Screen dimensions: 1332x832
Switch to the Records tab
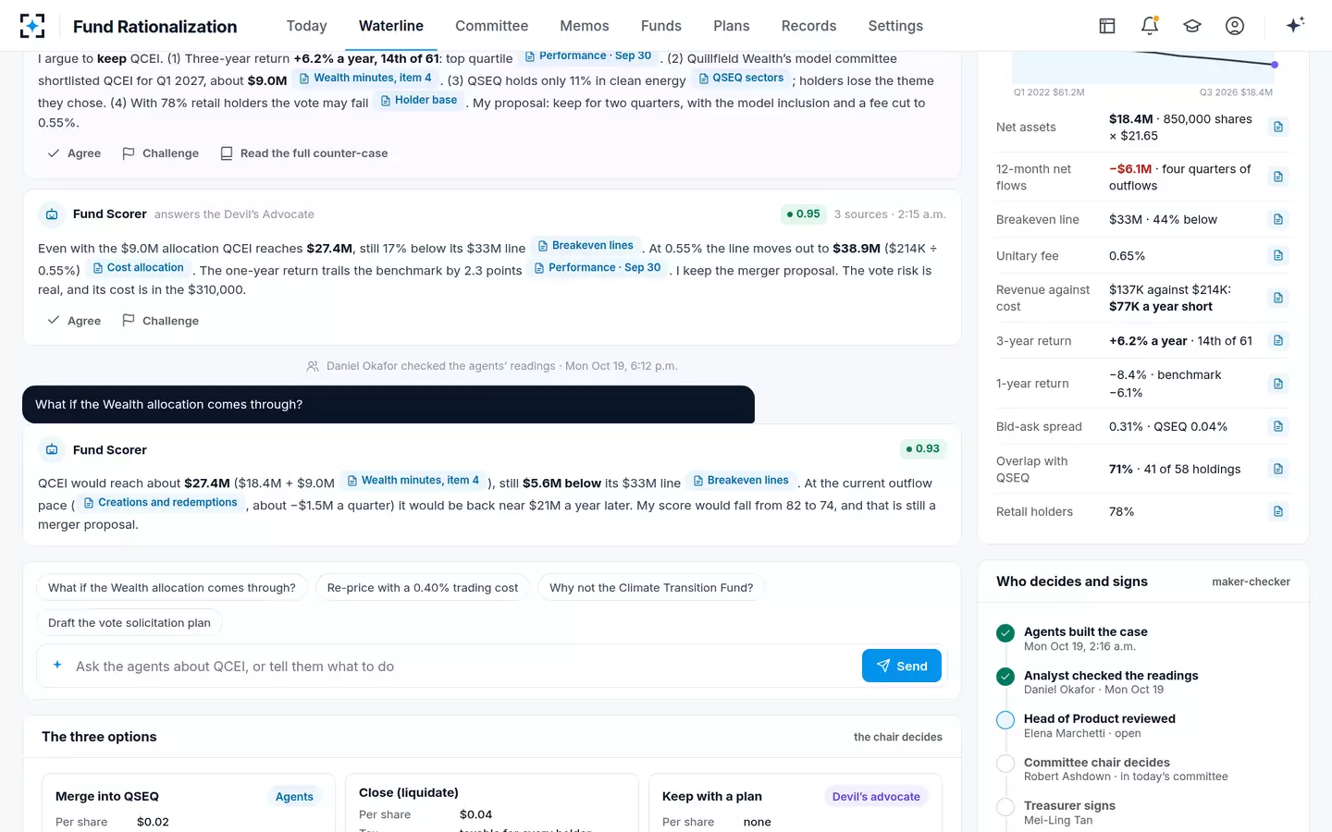click(808, 26)
